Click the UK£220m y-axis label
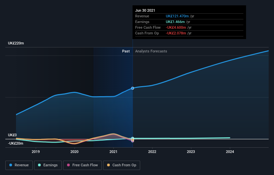This screenshot has width=274, height=175. [x=16, y=43]
